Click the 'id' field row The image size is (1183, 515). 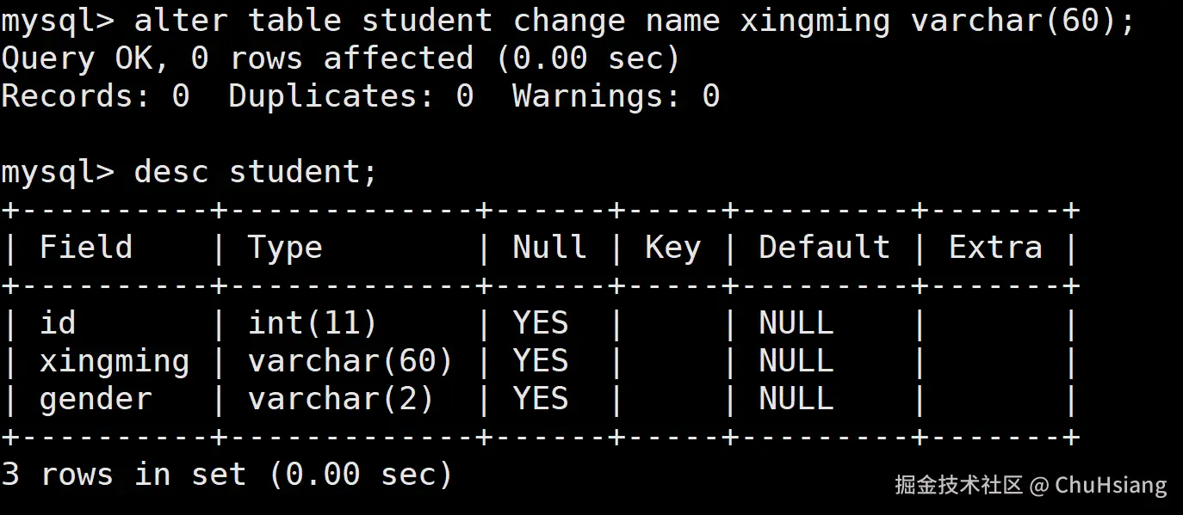(58, 323)
